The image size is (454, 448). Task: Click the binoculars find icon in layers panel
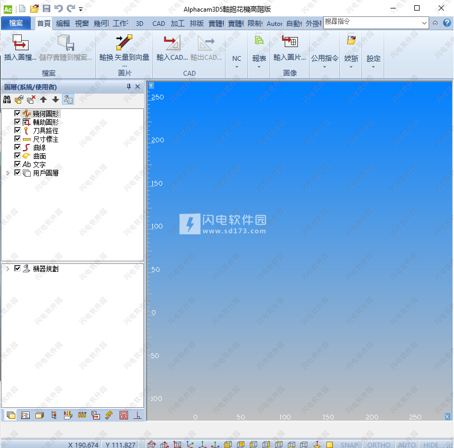(7, 99)
